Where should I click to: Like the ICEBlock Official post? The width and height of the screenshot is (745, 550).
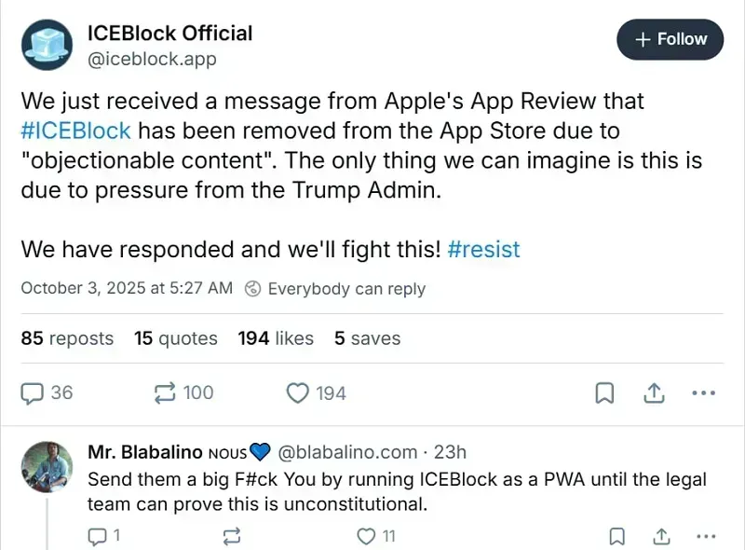(x=298, y=392)
